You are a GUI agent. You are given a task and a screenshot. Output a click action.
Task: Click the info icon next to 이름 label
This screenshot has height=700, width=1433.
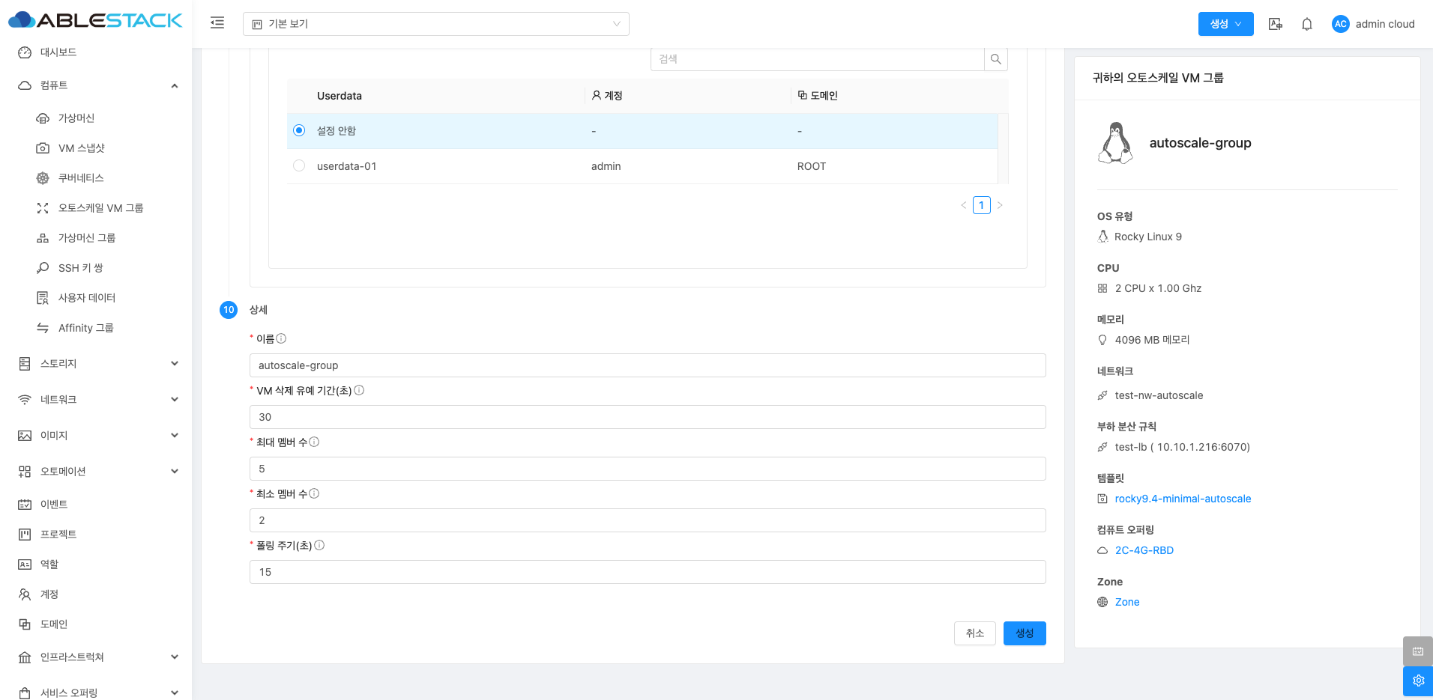[x=281, y=338]
